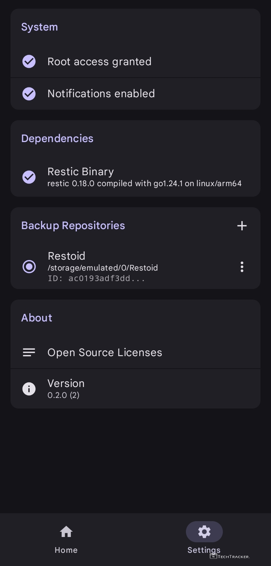The width and height of the screenshot is (271, 566).
Task: Tap the Open Source Licenses list icon
Action: [29, 352]
